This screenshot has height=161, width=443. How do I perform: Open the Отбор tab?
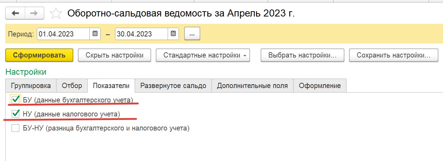[72, 86]
